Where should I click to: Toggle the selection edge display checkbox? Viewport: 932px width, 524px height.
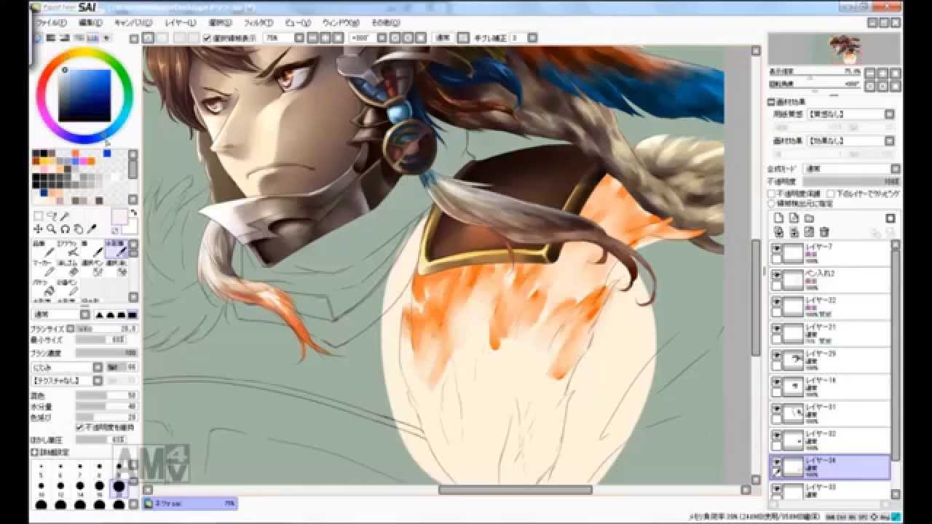(x=207, y=38)
